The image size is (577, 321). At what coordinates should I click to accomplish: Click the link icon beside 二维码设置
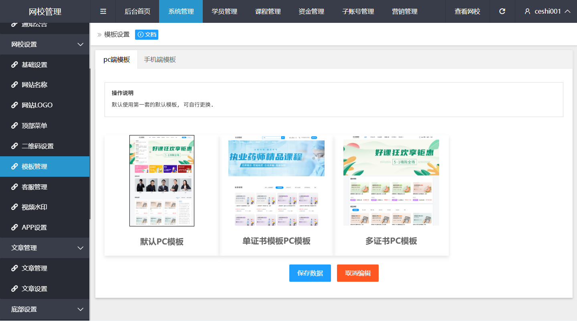click(14, 146)
